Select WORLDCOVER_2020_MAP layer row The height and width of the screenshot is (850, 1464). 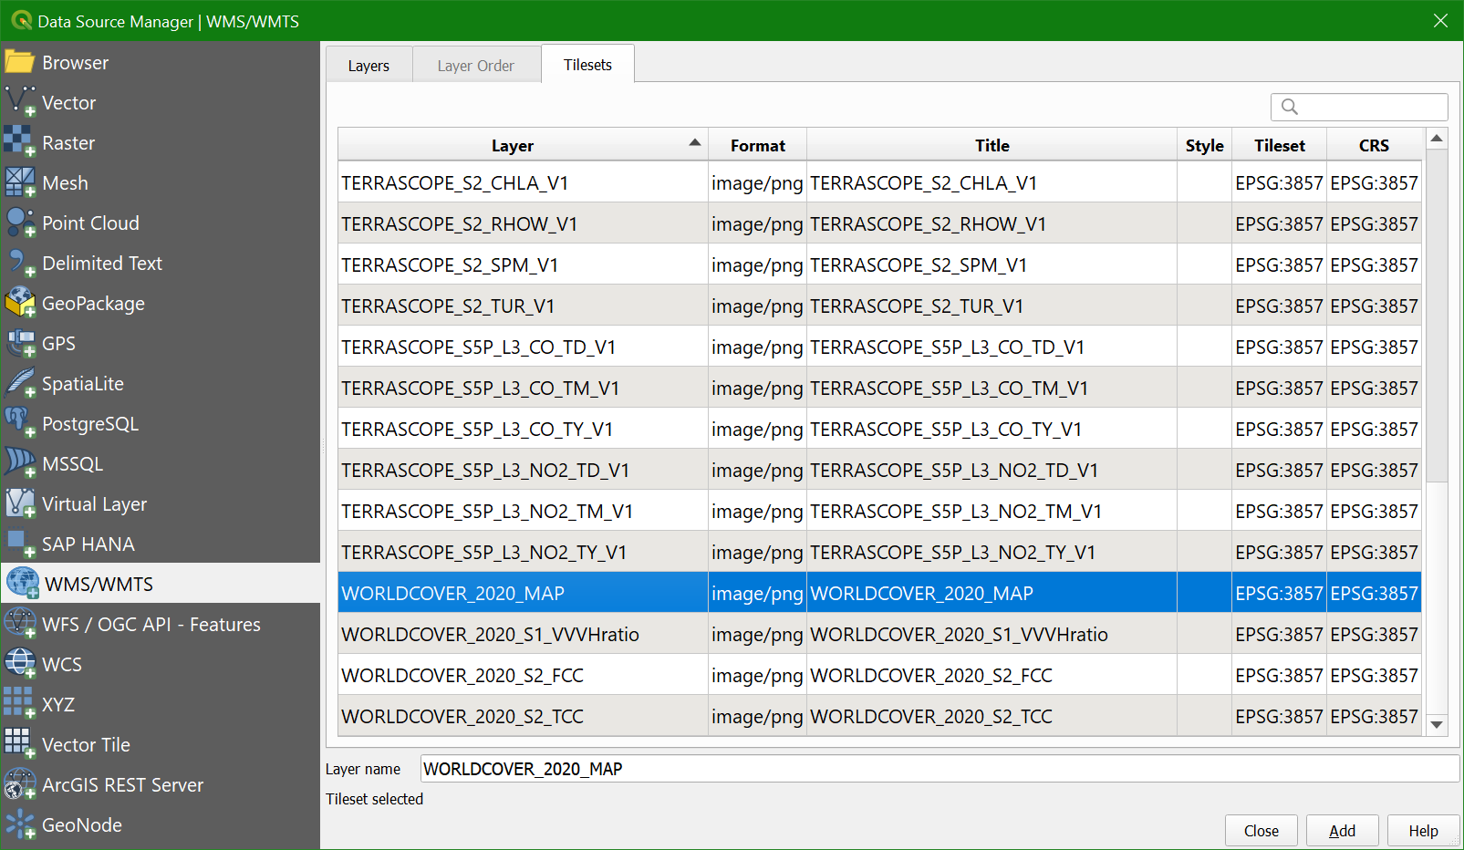(879, 593)
